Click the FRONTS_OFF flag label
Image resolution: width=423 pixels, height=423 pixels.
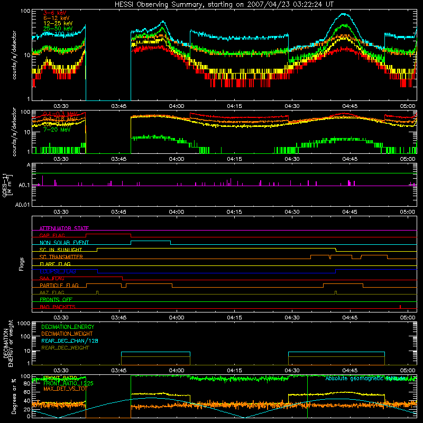click(x=56, y=300)
